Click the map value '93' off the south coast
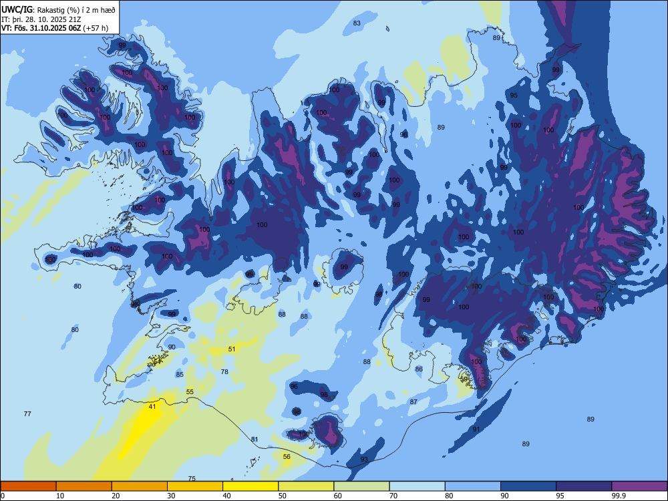 pos(364,460)
